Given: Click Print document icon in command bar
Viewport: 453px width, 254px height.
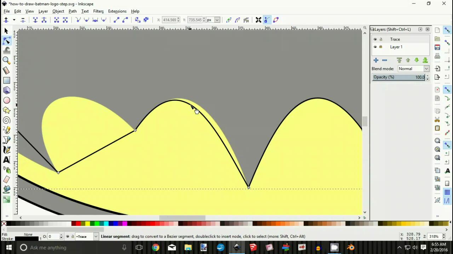Looking at the screenshot, I should coord(437,56).
